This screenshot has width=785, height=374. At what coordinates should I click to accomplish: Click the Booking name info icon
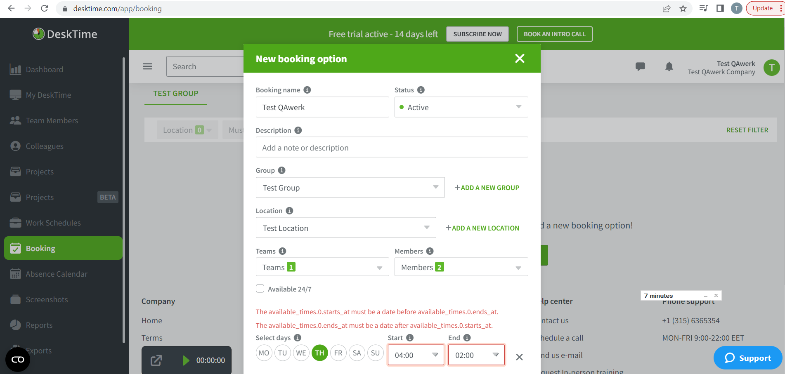click(307, 90)
